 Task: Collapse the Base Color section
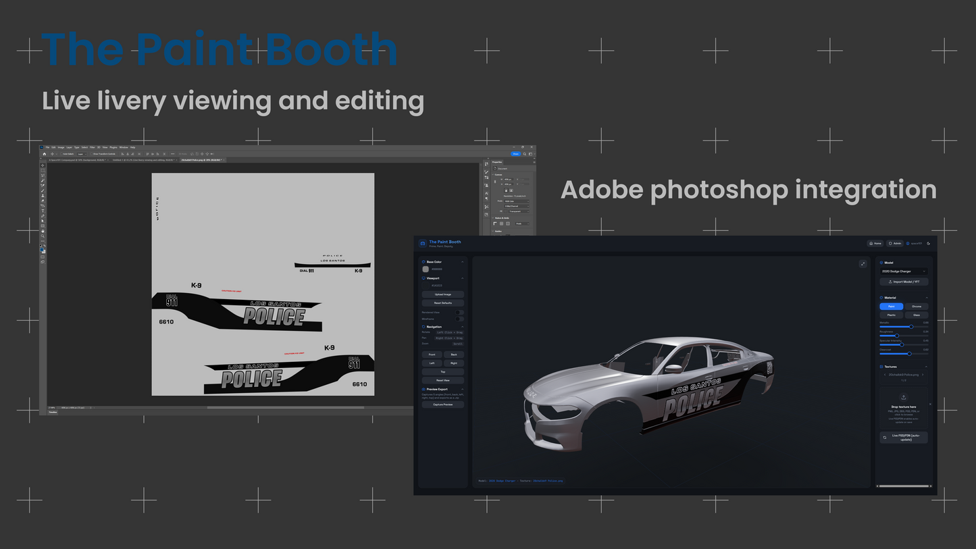(463, 262)
